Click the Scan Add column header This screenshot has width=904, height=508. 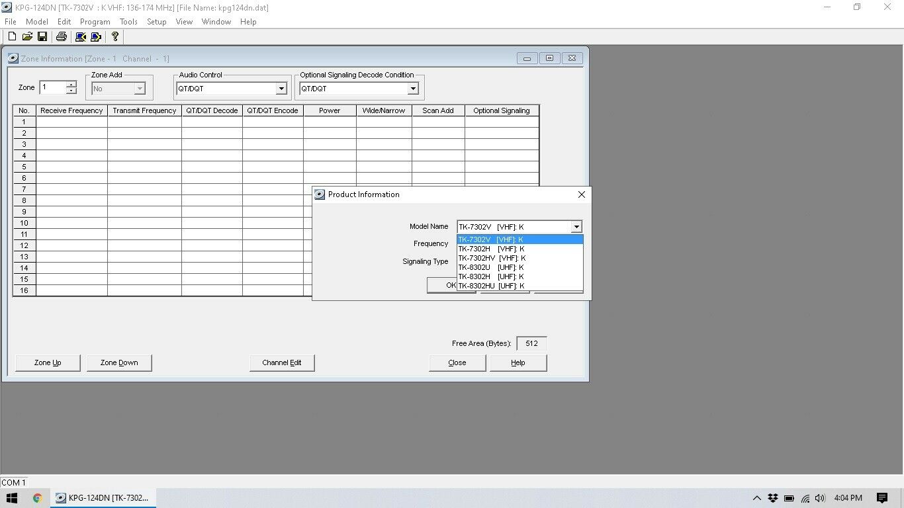coord(438,110)
